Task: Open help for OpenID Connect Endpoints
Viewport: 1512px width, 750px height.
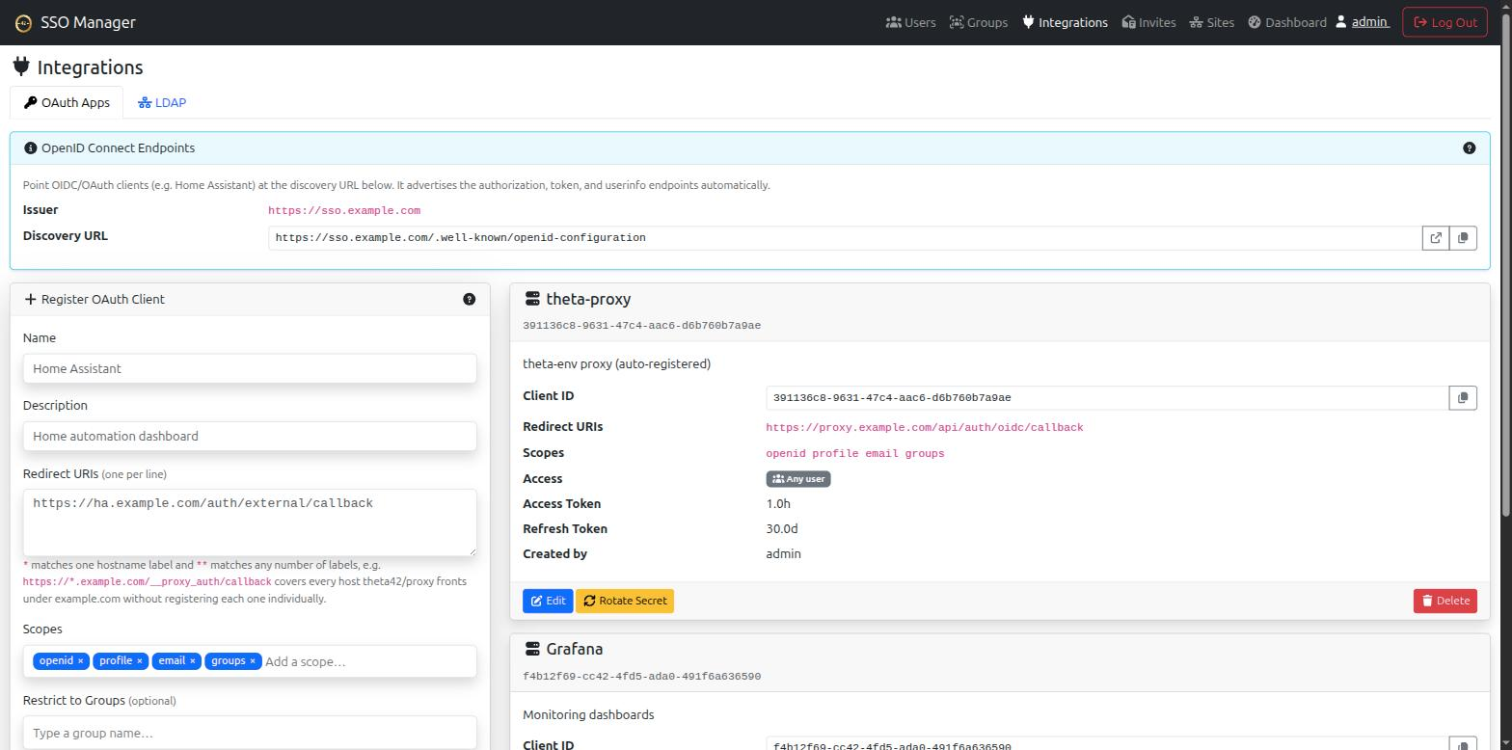Action: tap(1469, 148)
